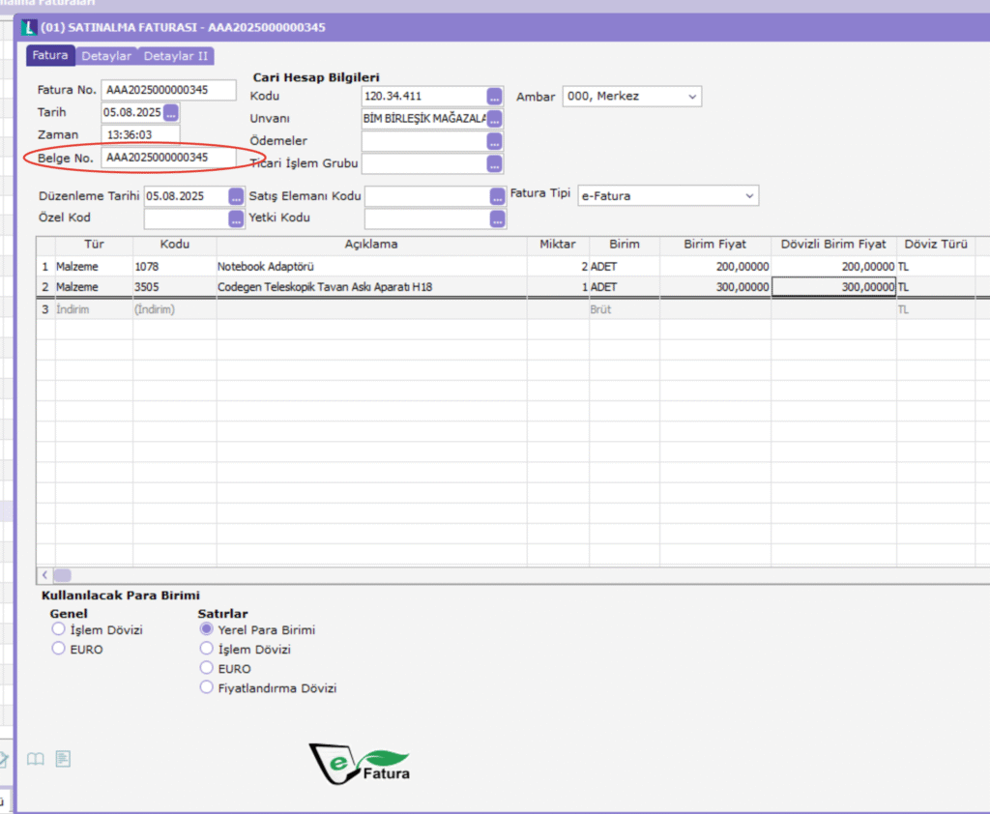The height and width of the screenshot is (814, 990).
Task: Select EURO under Satırlar
Action: pyautogui.click(x=206, y=668)
